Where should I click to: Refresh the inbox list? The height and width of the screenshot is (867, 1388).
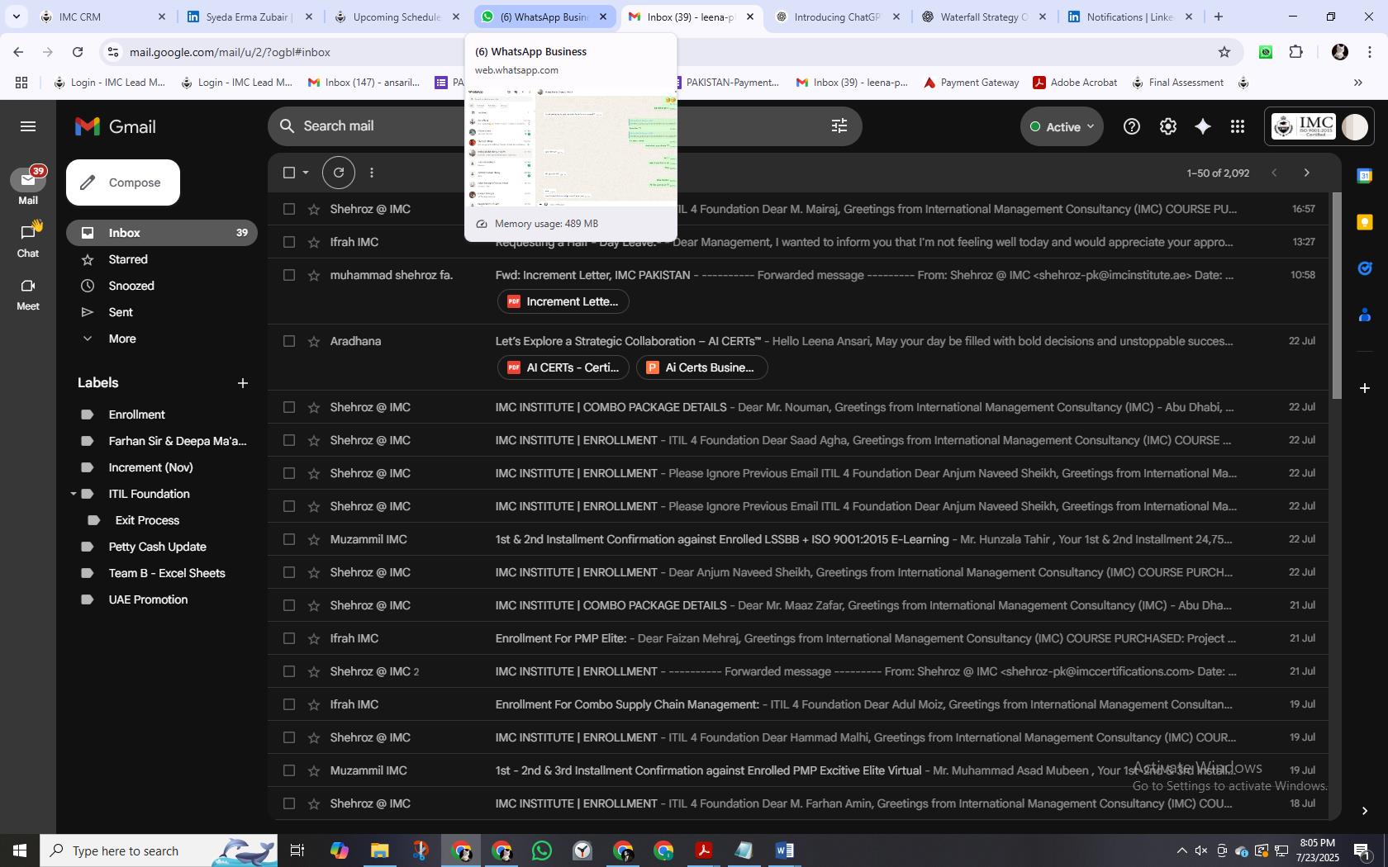[338, 173]
